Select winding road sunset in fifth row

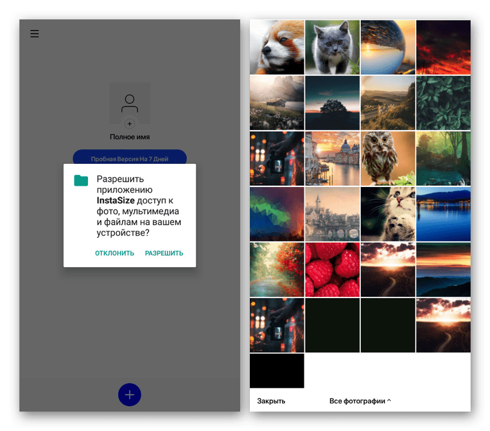point(388,270)
